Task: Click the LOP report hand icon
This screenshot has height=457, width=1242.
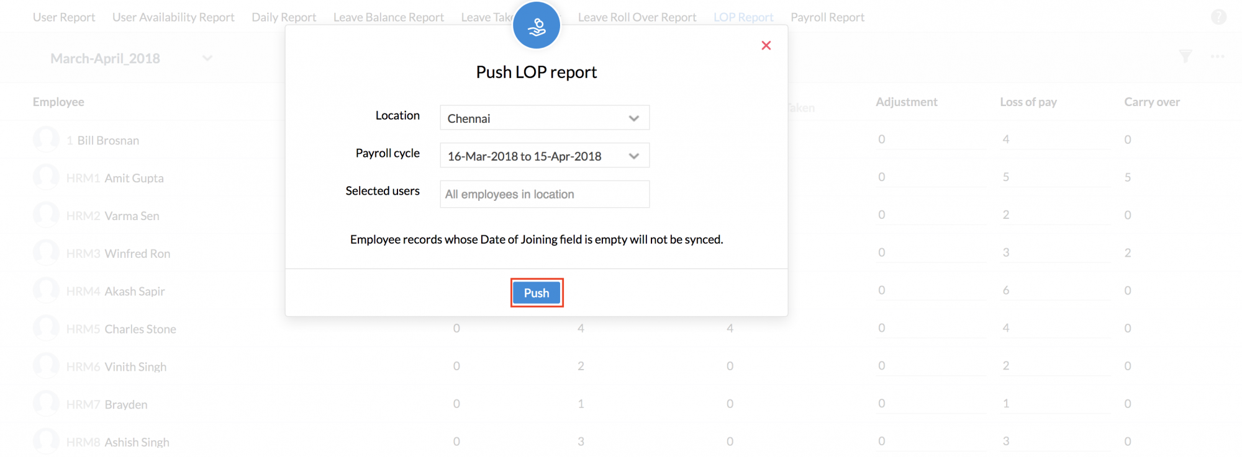Action: click(537, 26)
